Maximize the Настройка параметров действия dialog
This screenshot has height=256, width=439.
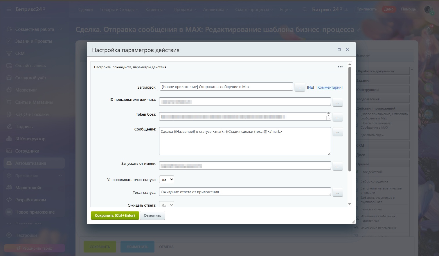click(339, 50)
